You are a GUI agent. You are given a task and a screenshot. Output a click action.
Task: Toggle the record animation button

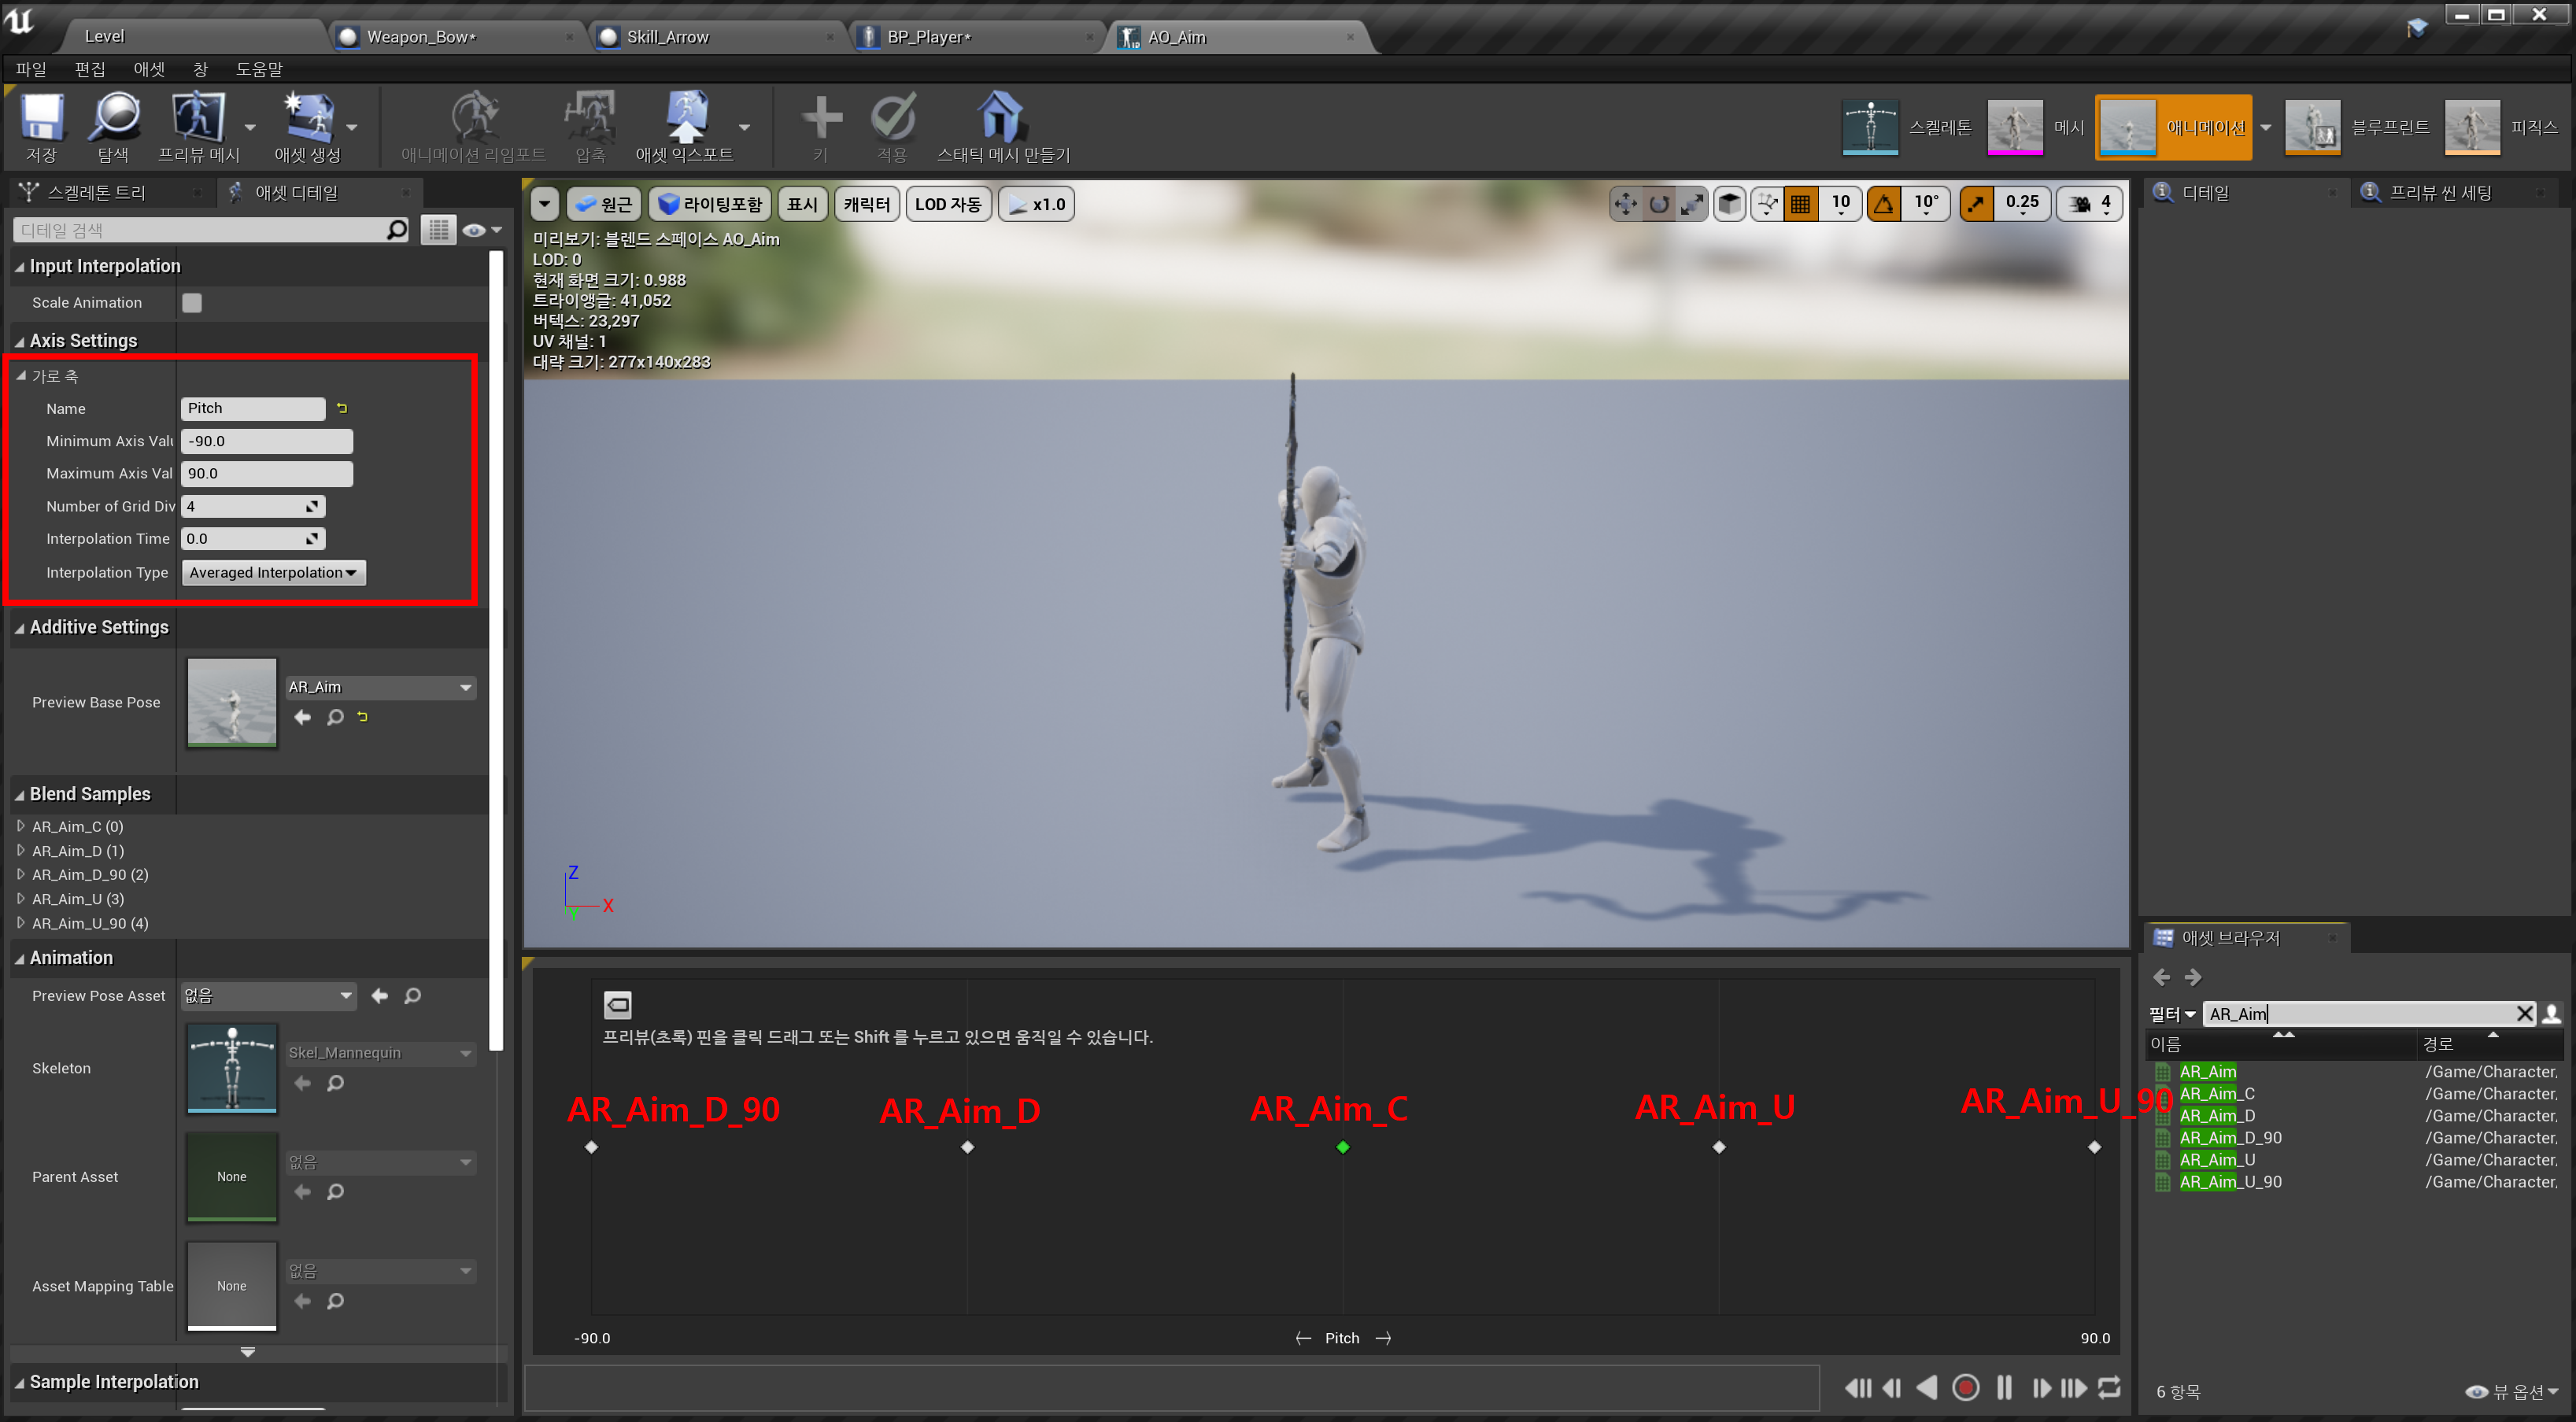1965,1387
